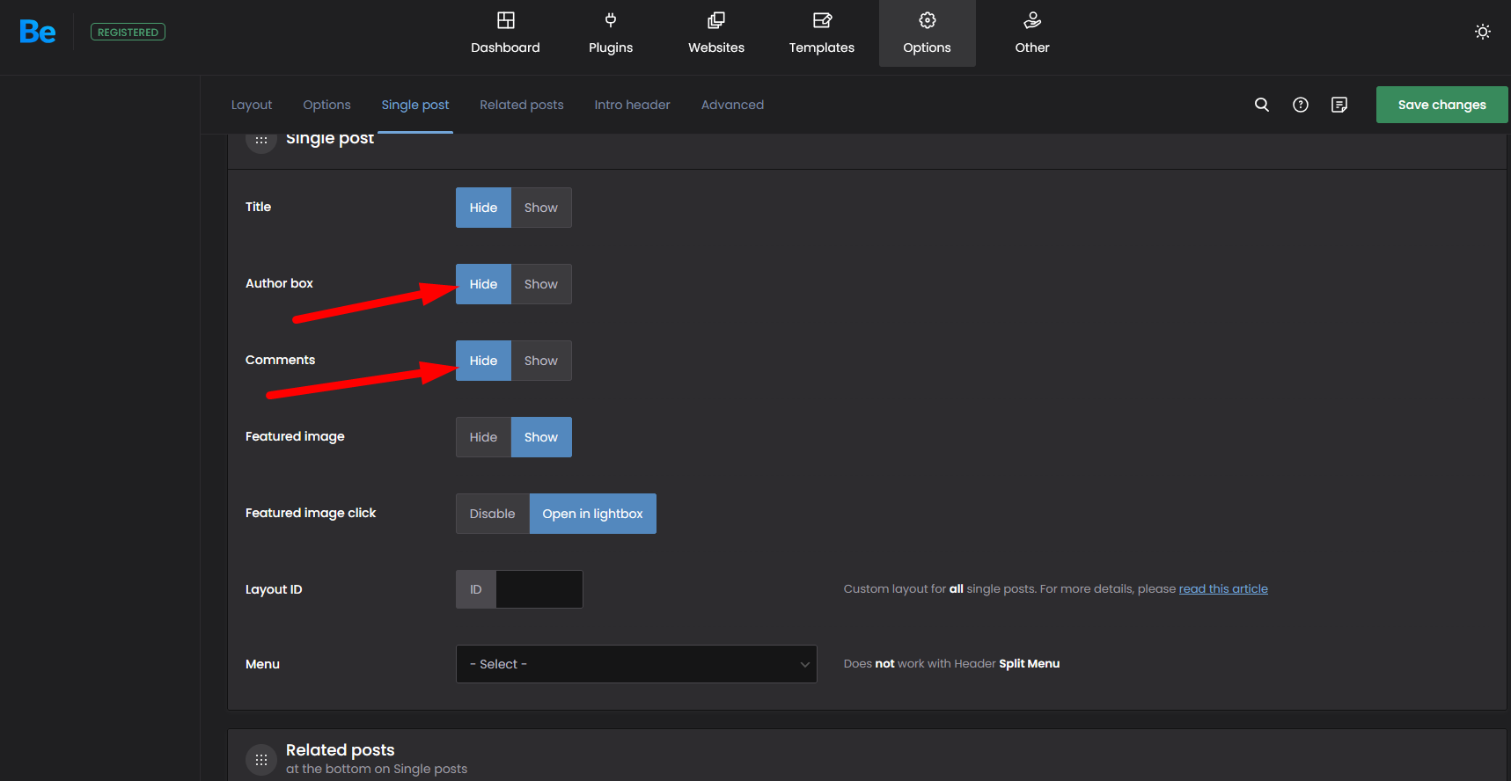Open the Plugins section
This screenshot has height=781, width=1511.
point(611,33)
